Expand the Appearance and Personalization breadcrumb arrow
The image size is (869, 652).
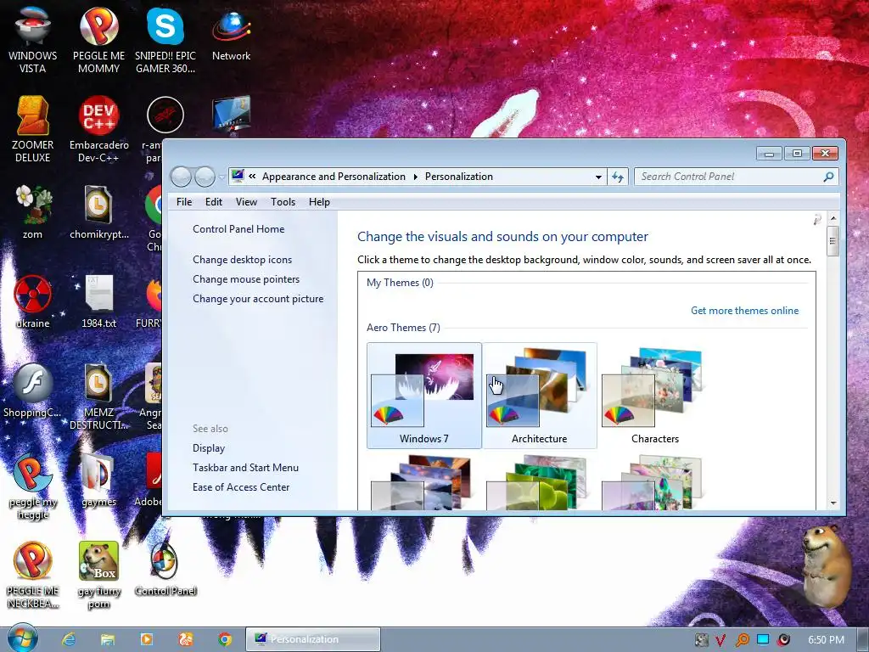[x=416, y=177]
